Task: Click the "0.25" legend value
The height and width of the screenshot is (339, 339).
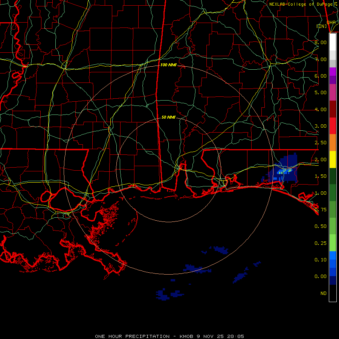Action: 321,243
